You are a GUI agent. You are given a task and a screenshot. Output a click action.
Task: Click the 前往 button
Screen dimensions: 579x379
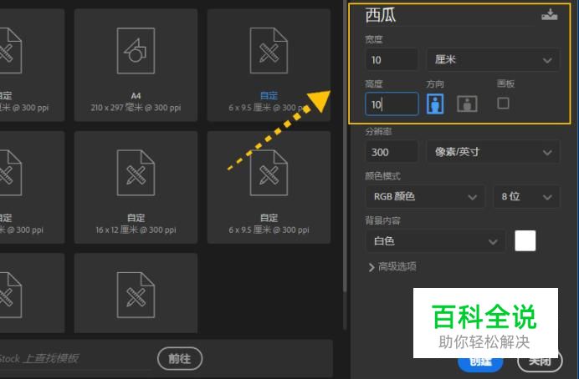click(x=180, y=358)
